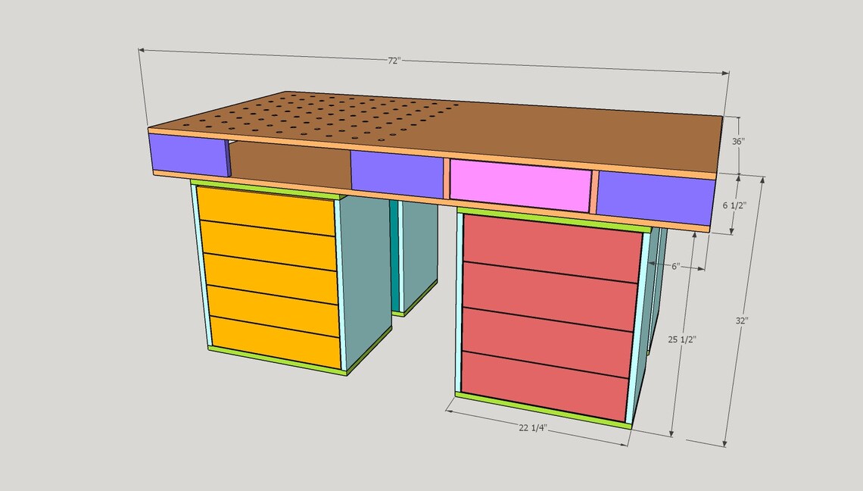Click the purple panel right of the open shelf
The image size is (863, 491).
tap(396, 173)
